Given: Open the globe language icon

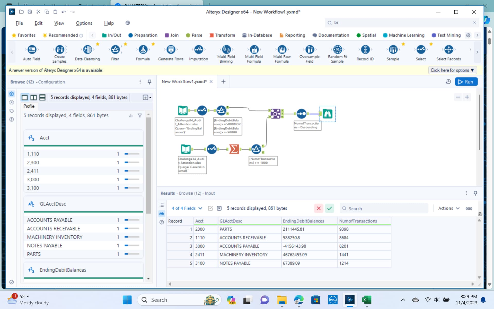Looking at the screenshot, I should point(128,23).
